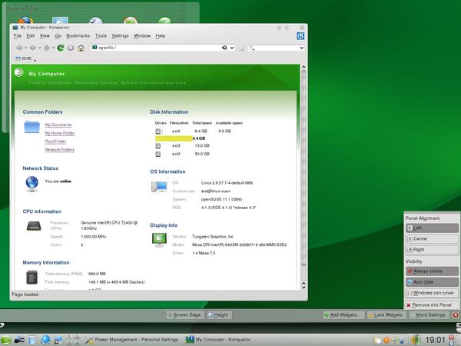Click the Height button
The width and height of the screenshot is (461, 346).
(x=218, y=315)
